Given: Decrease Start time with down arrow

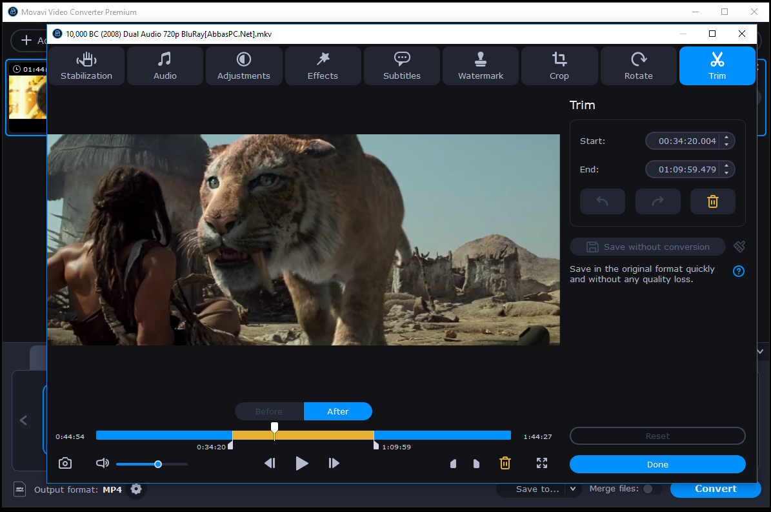Looking at the screenshot, I should pos(726,145).
